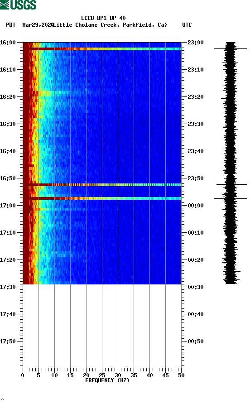The width and height of the screenshot is (250, 404).
Task: Click the '50' frequency axis label
Action: click(x=181, y=375)
